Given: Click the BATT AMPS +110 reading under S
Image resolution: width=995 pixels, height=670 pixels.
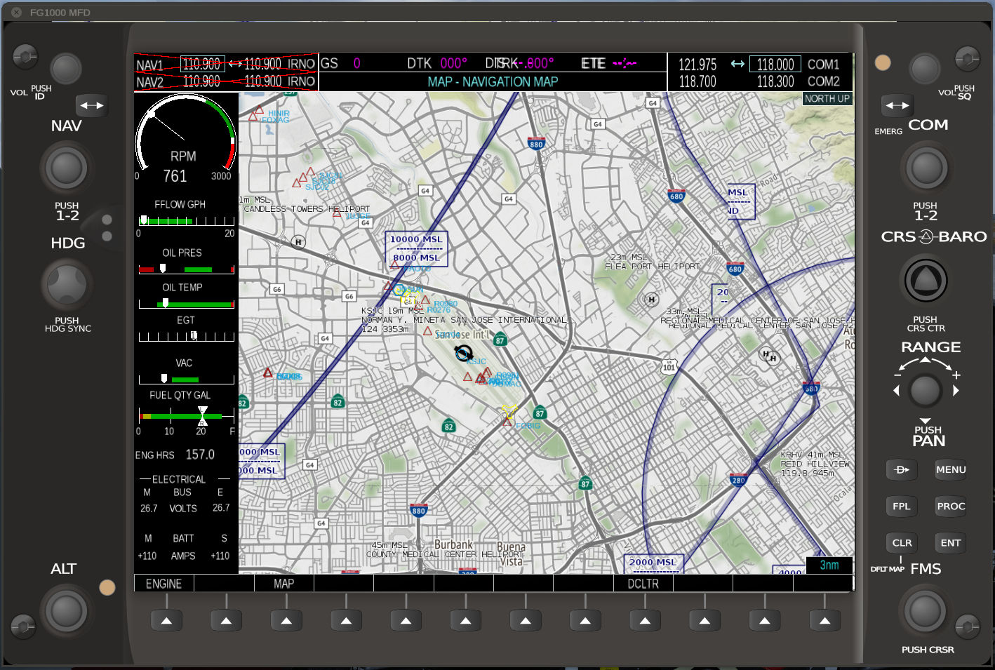Looking at the screenshot, I should [220, 556].
